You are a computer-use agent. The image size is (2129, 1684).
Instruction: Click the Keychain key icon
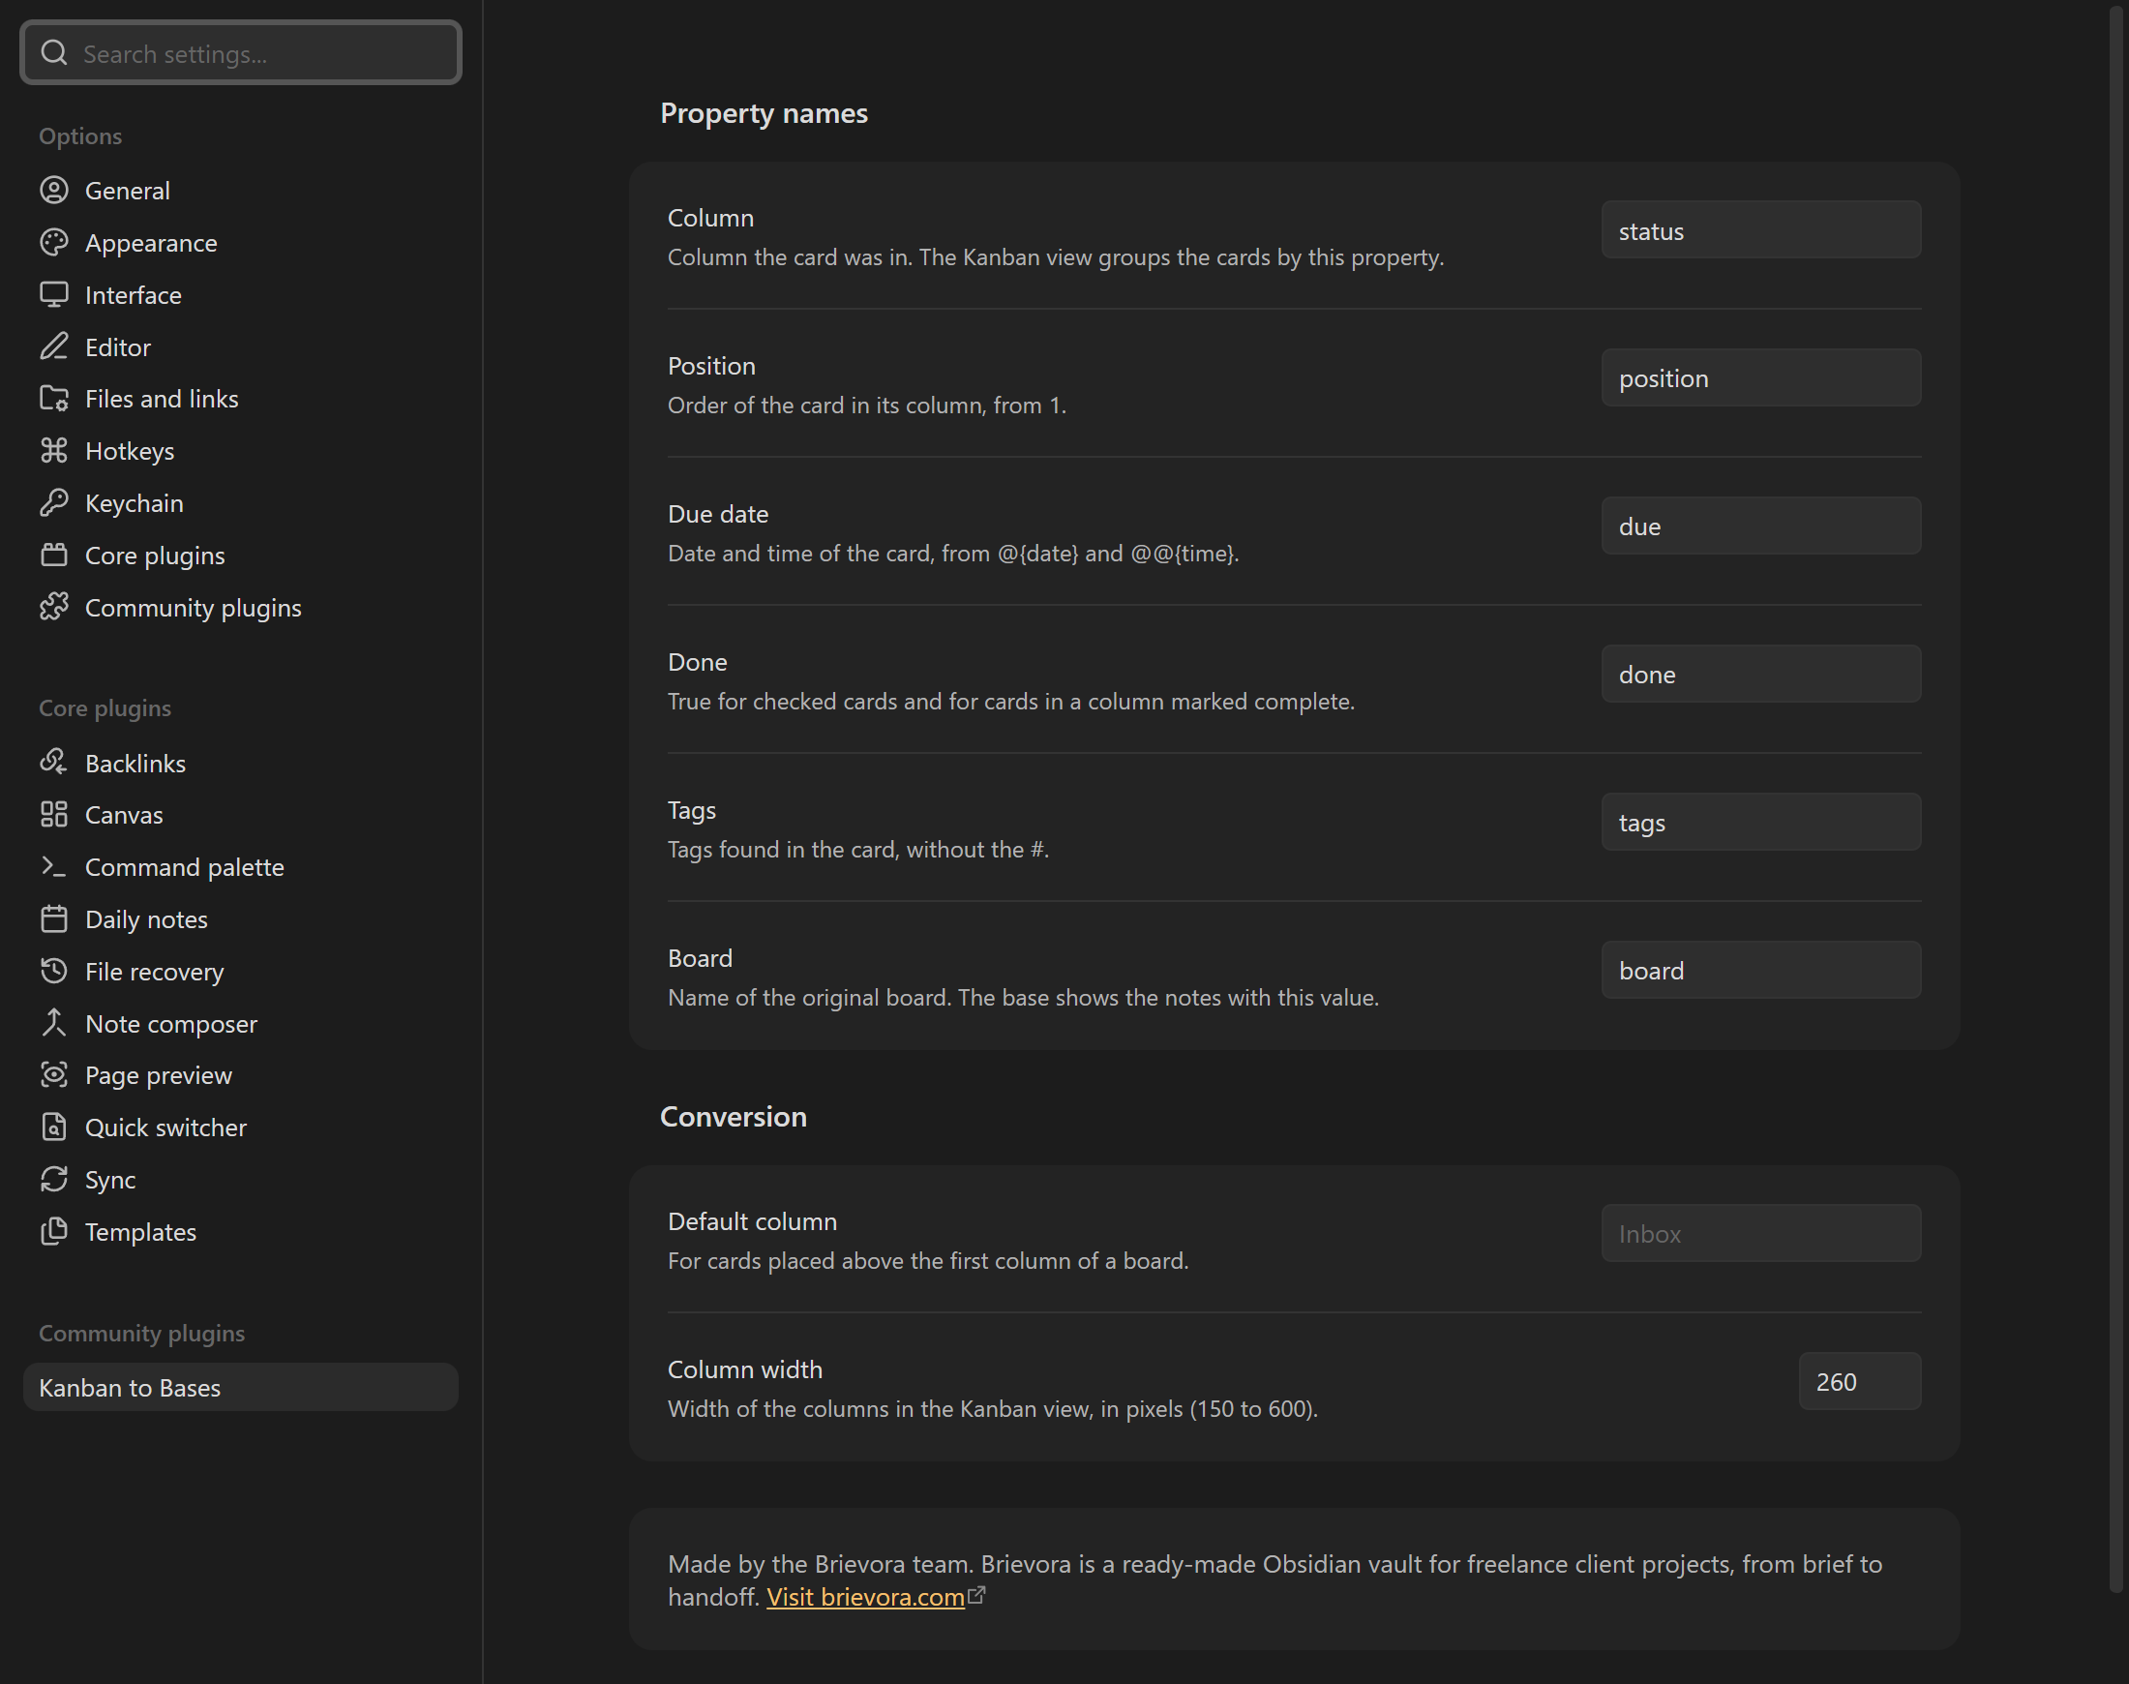pyautogui.click(x=54, y=502)
